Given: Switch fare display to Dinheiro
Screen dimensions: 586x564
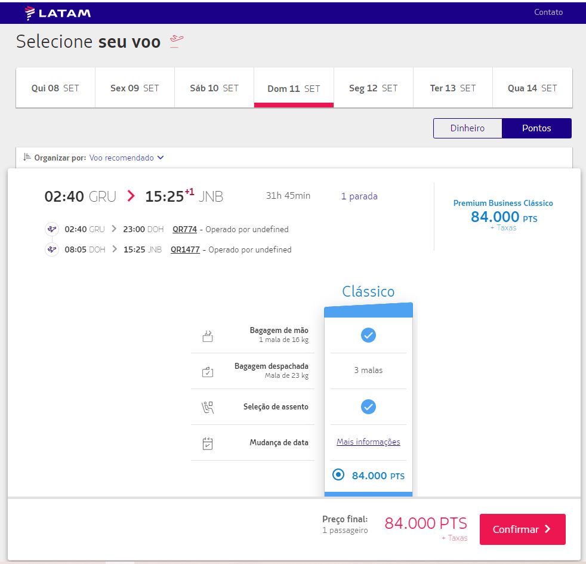Looking at the screenshot, I should click(467, 128).
